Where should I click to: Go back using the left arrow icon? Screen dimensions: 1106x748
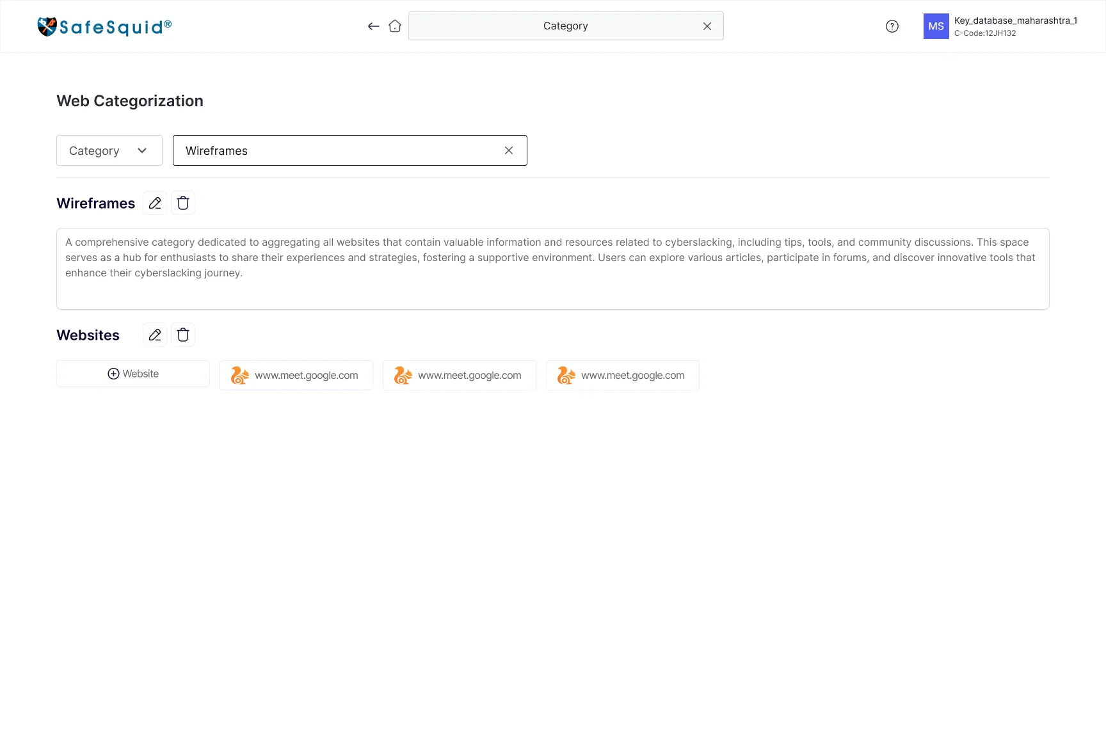374,26
